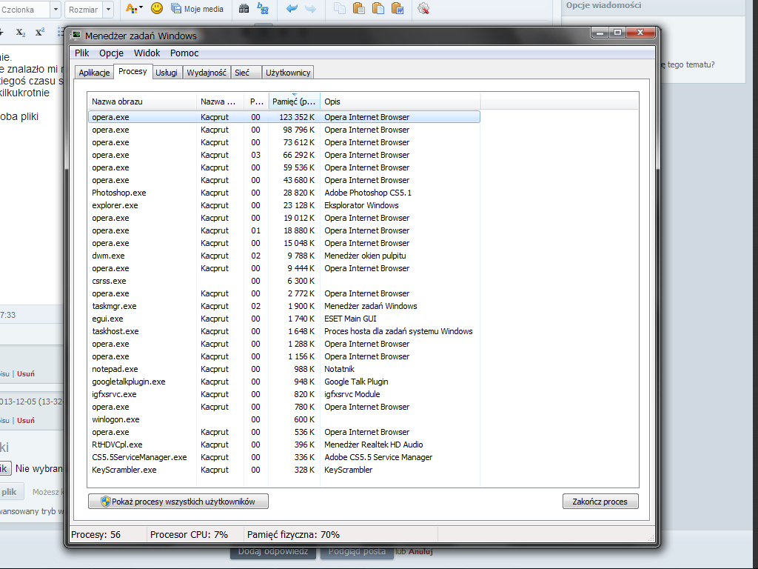Viewport: 758px width, 569px height.
Task: Select the notepad.exe process row
Action: pos(284,369)
